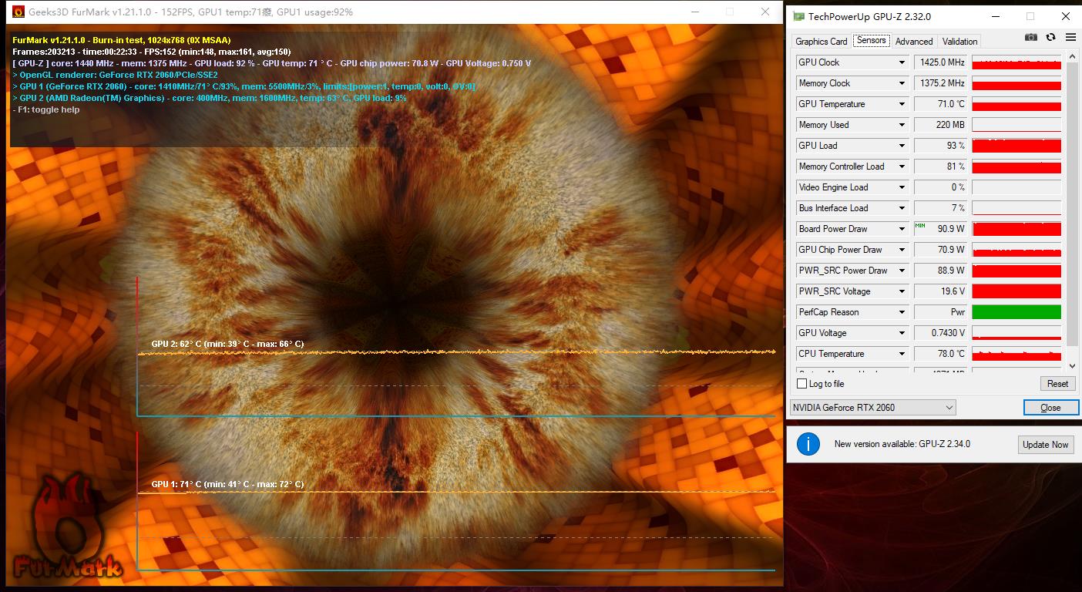Image resolution: width=1082 pixels, height=592 pixels.
Task: Click the Update Now button
Action: 1045,444
